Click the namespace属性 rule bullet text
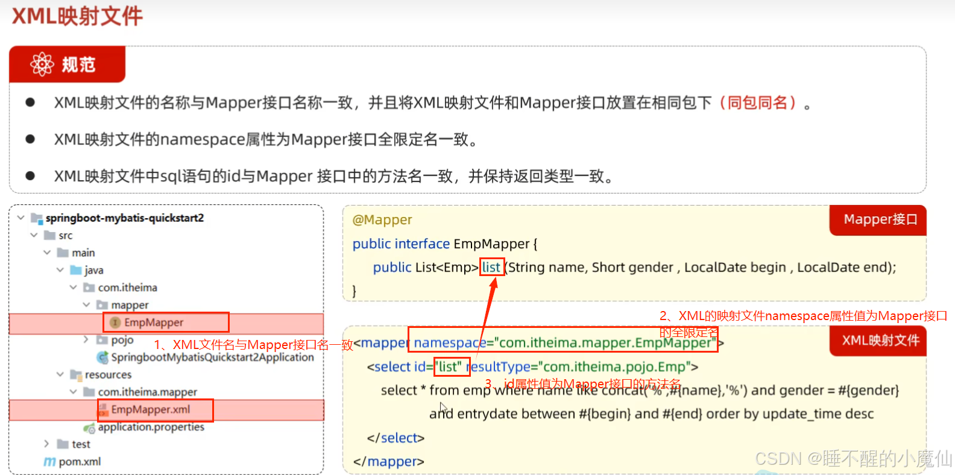 point(266,140)
